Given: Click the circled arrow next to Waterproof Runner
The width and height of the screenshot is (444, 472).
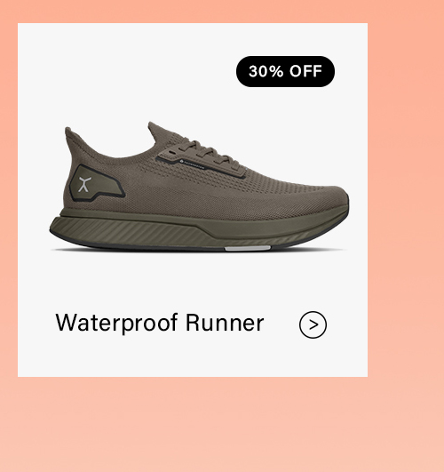Looking at the screenshot, I should pos(313,324).
